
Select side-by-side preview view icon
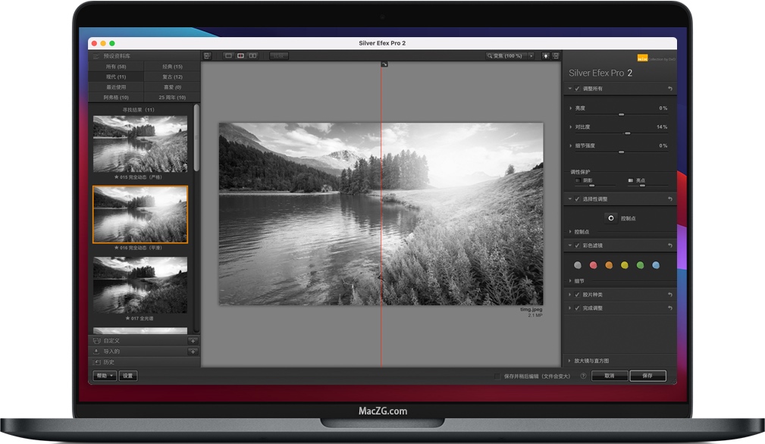252,56
